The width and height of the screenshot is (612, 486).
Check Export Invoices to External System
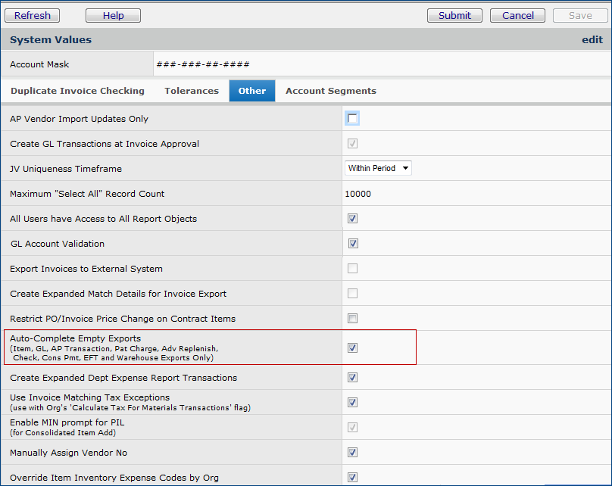click(x=353, y=269)
